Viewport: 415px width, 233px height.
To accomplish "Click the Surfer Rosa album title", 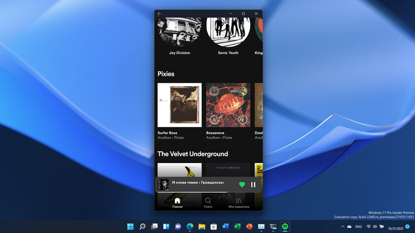I will 167,133.
